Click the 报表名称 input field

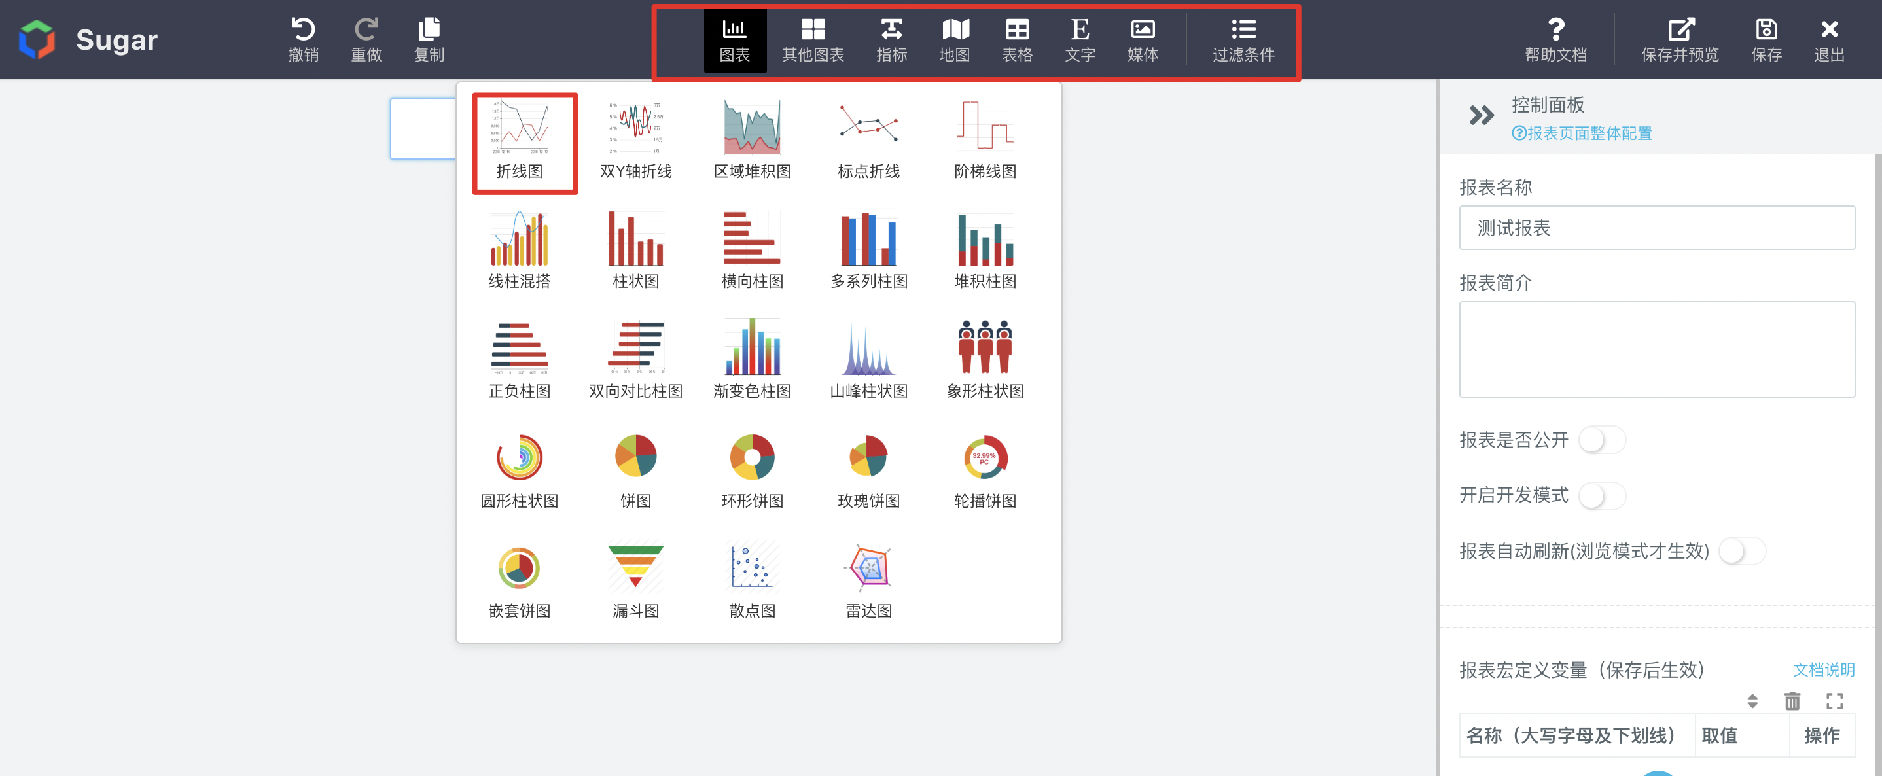(1656, 228)
